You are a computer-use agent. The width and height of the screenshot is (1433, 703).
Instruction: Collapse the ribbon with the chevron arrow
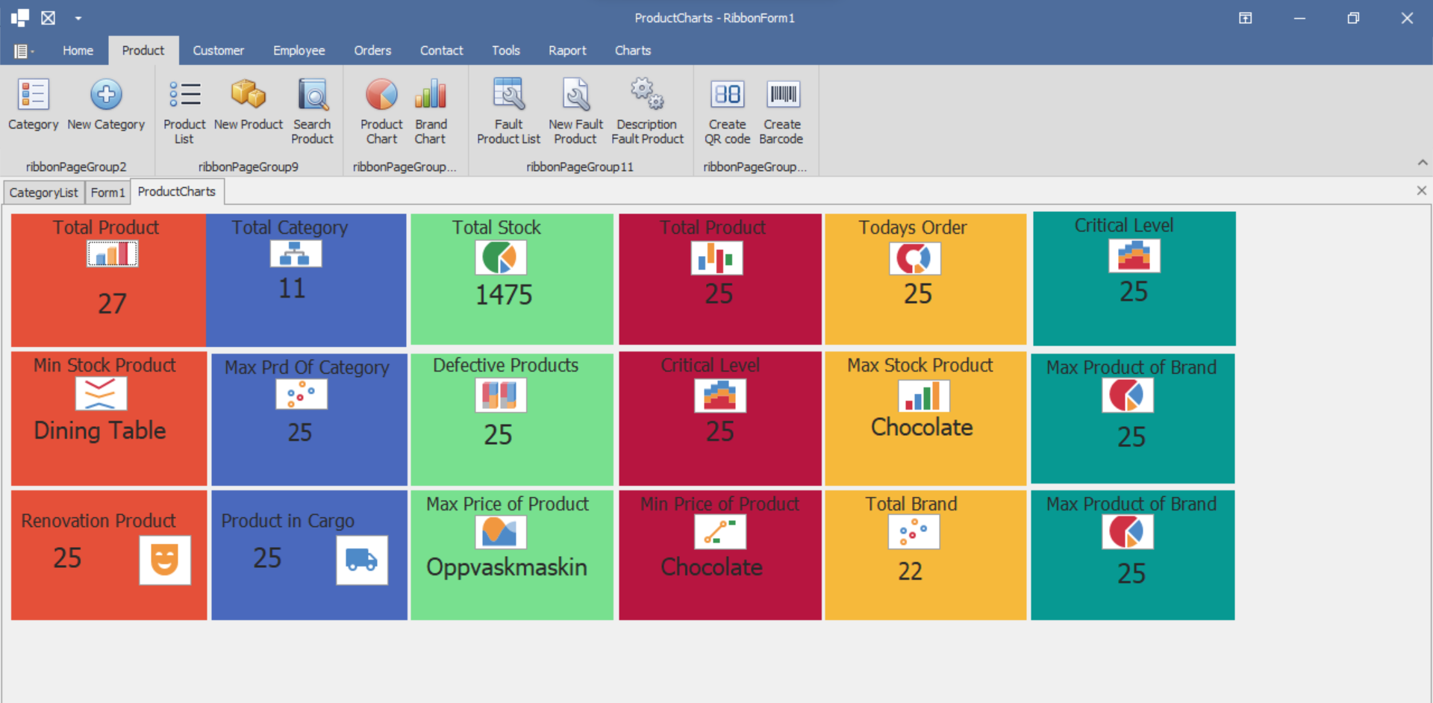[1423, 163]
